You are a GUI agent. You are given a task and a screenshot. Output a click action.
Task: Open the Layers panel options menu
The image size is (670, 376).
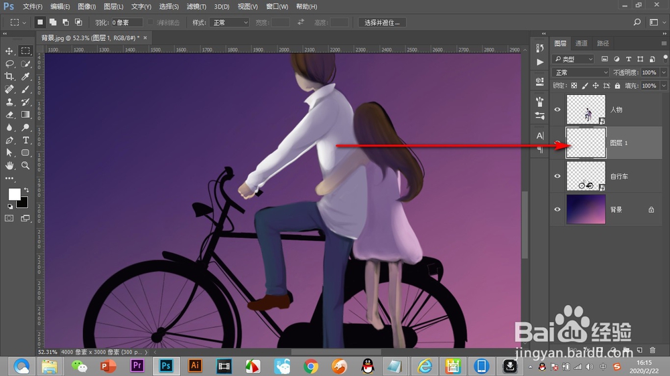pyautogui.click(x=663, y=43)
